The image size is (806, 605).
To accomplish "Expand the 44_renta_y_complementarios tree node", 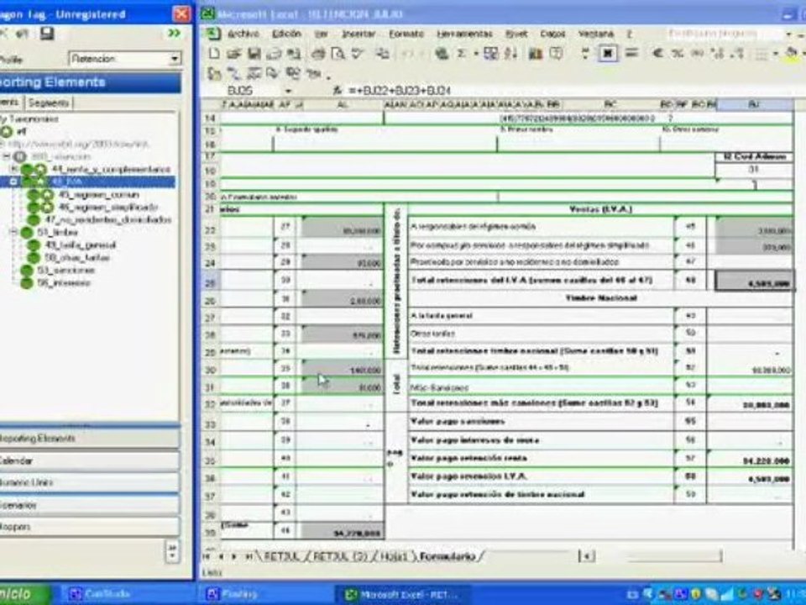I will [14, 169].
